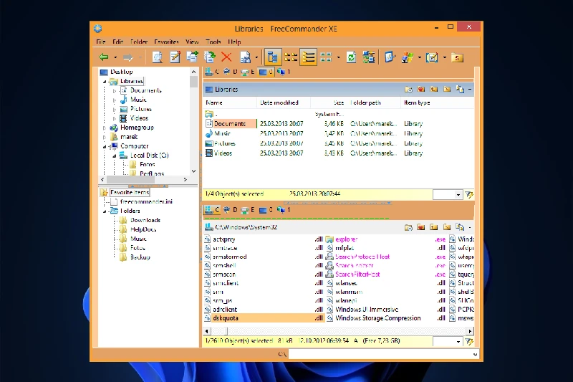This screenshot has width=573, height=382.
Task: Click the copy files toolbar icon
Action: coord(192,57)
